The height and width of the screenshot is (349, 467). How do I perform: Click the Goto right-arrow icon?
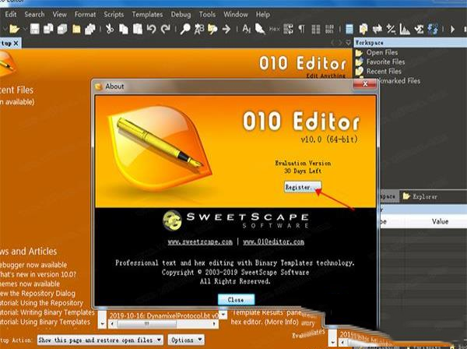click(226, 29)
